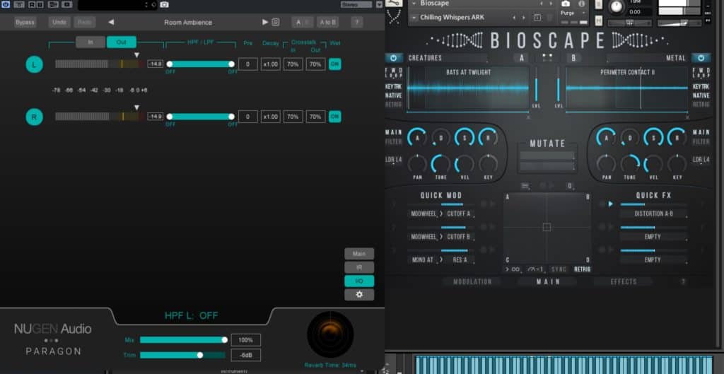Open Paragon IR page
This screenshot has height=374, width=724.
pos(359,267)
